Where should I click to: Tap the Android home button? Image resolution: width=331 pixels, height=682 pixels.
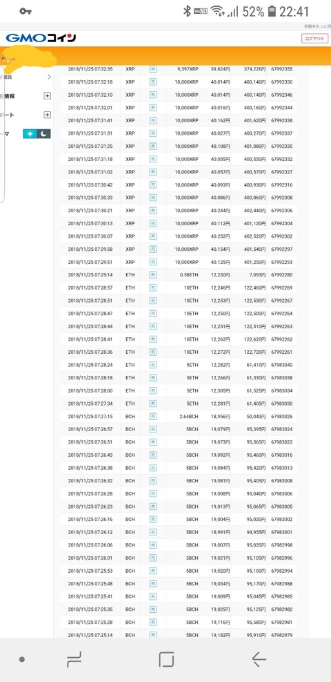pyautogui.click(x=166, y=659)
